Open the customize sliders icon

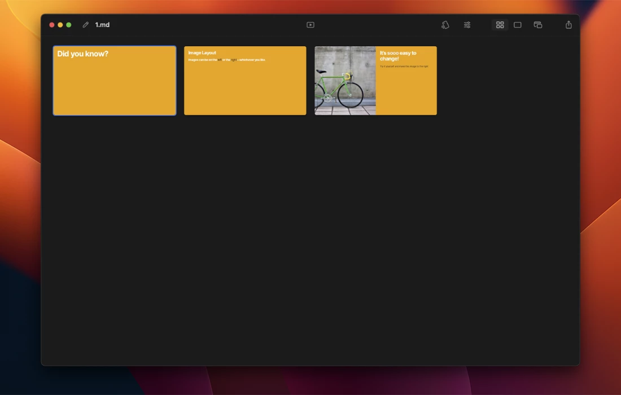pos(467,25)
